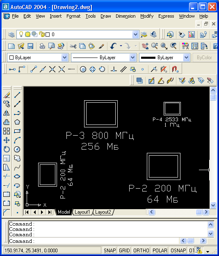Select Snap to Parallel icon
The image size is (219, 256).
123,69
